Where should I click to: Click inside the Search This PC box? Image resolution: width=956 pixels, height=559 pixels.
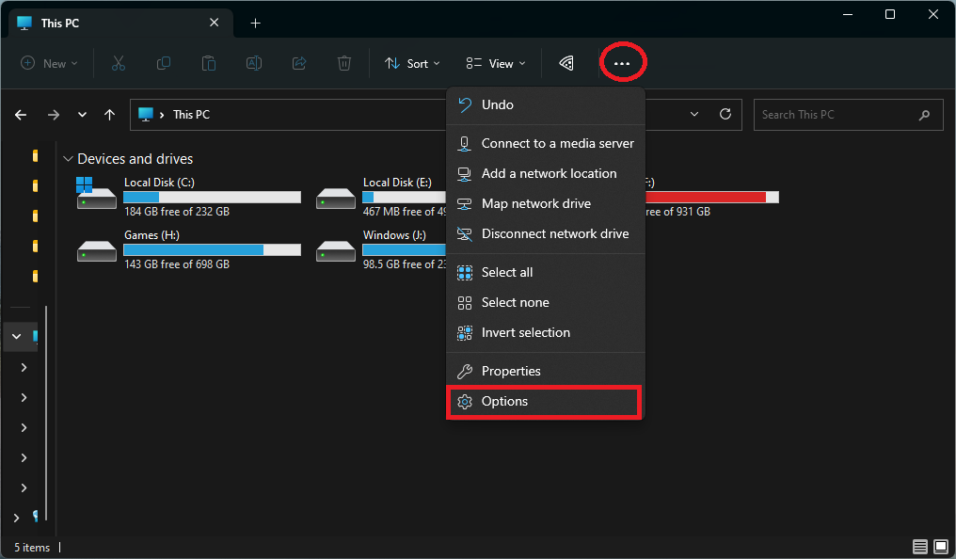coord(837,114)
